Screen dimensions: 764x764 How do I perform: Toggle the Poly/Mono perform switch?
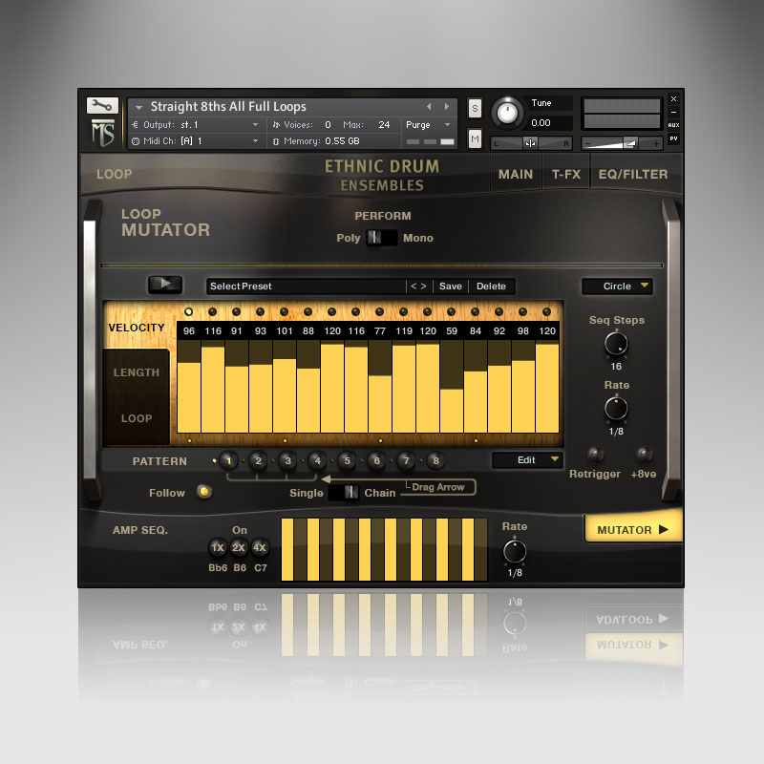point(381,238)
